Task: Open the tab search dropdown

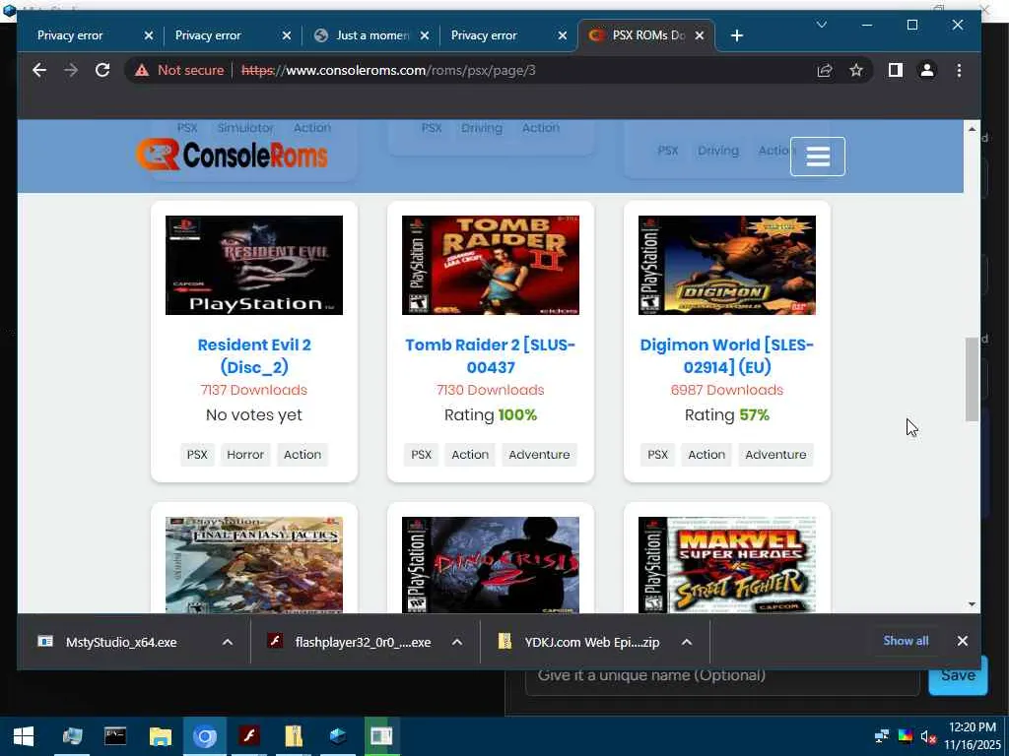Action: 821,25
